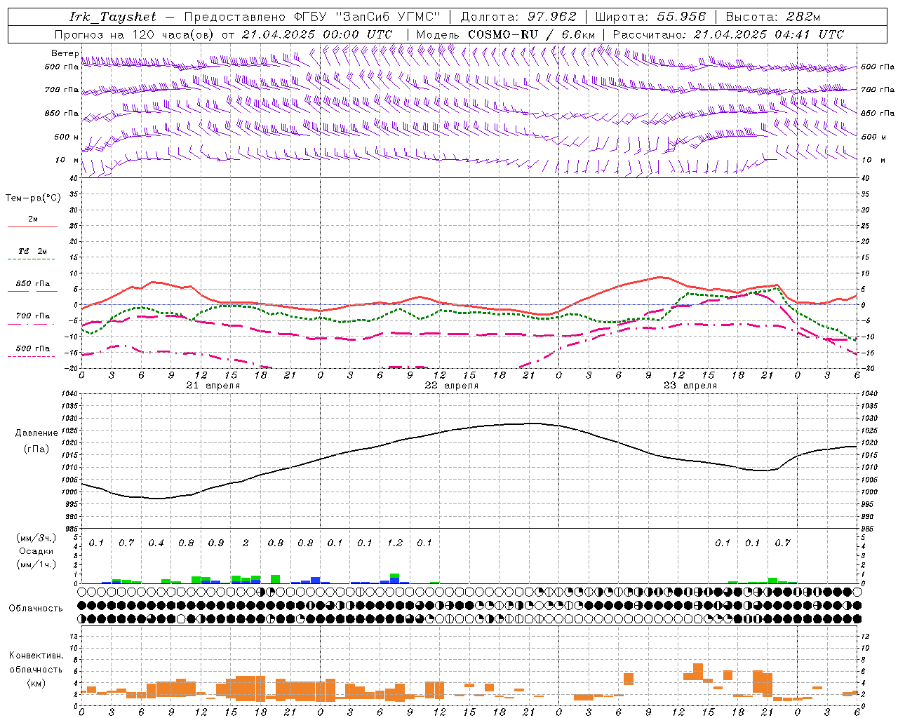Click the 'Ветер' wind panel label
898x718 pixels.
(x=65, y=53)
